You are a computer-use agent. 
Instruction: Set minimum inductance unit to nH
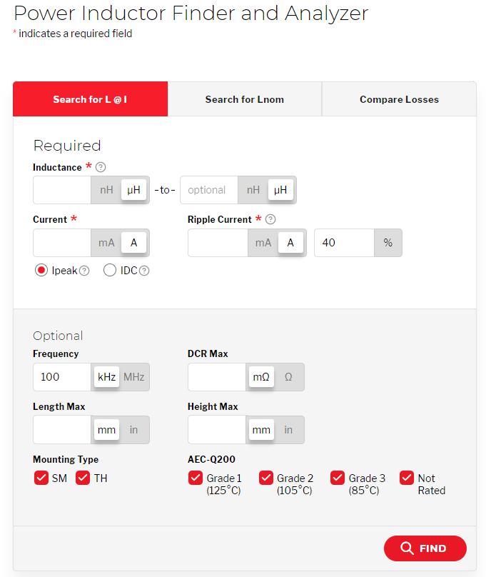coord(106,190)
